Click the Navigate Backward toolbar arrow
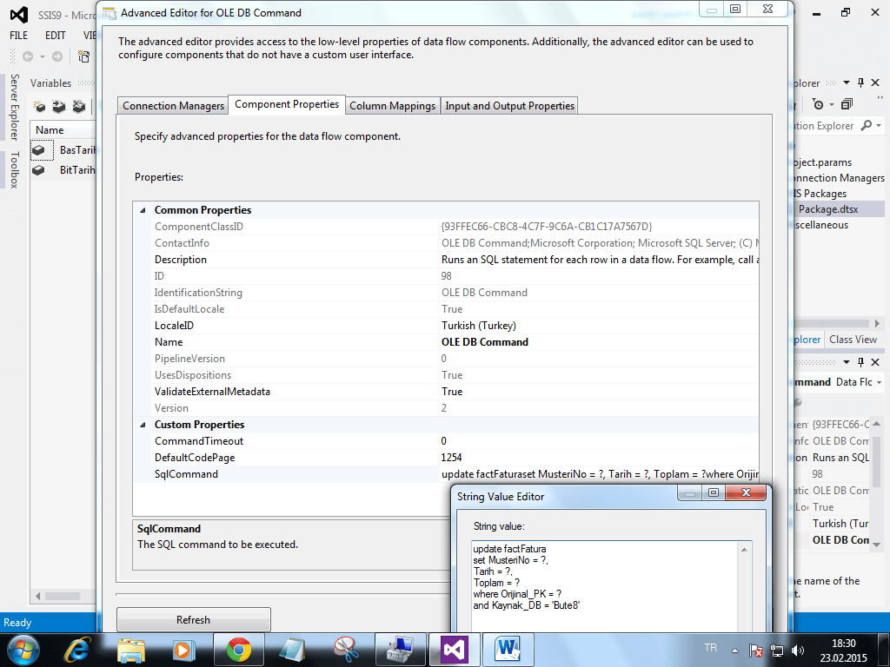Image resolution: width=890 pixels, height=667 pixels. coord(27,56)
